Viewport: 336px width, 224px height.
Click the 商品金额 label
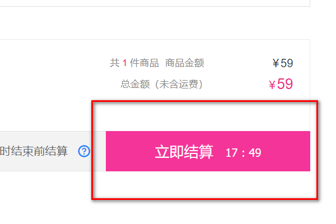(184, 63)
